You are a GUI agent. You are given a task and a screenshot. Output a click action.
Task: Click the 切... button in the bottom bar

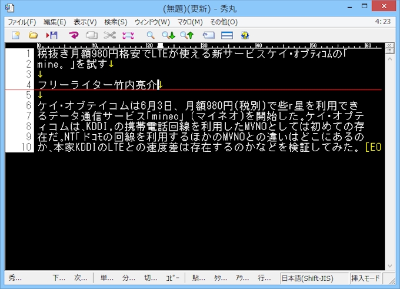[151, 278]
